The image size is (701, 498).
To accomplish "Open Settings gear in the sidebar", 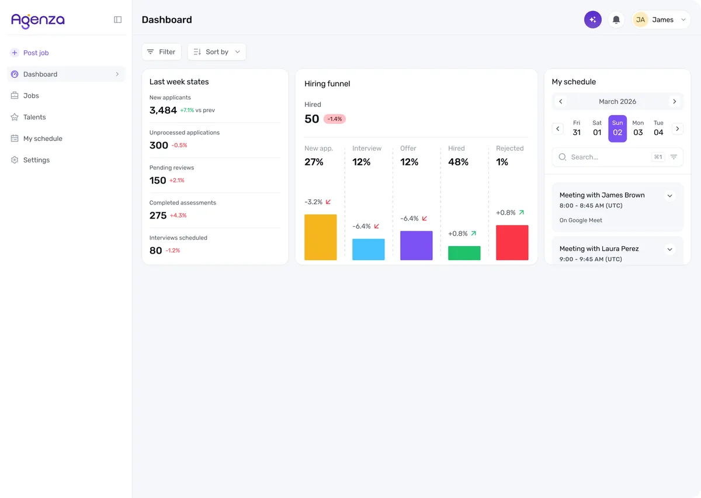I will (15, 160).
